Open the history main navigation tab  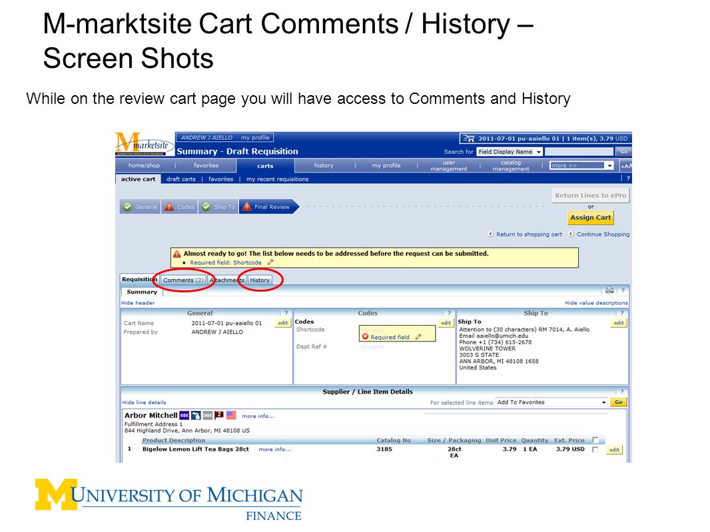tap(324, 166)
